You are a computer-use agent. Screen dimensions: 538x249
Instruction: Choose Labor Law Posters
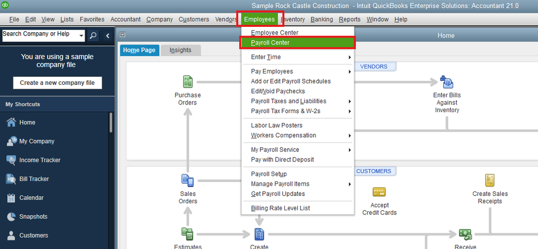point(298,125)
